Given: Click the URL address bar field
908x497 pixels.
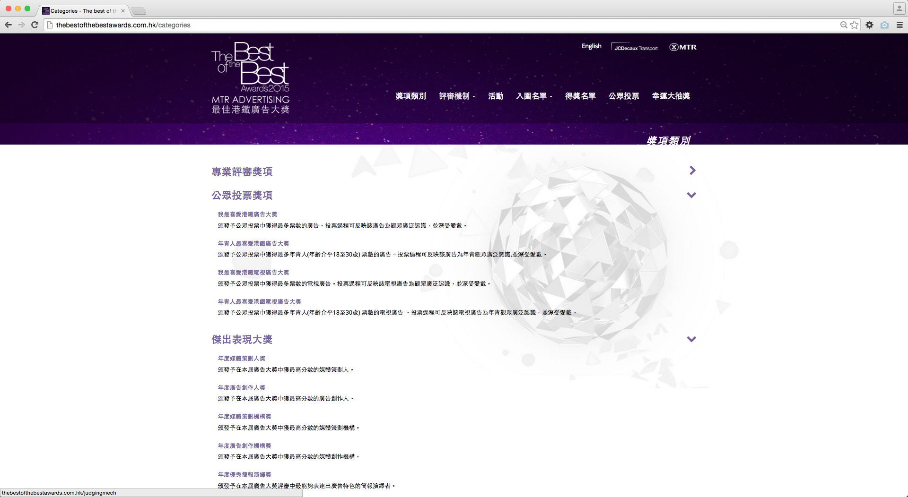Looking at the screenshot, I should tap(426, 25).
